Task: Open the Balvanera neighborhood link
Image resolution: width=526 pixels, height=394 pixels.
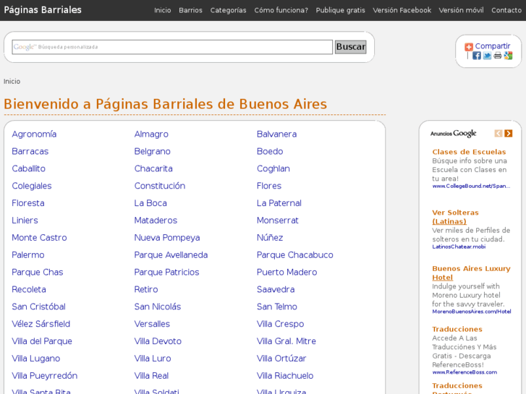Action: coord(277,134)
